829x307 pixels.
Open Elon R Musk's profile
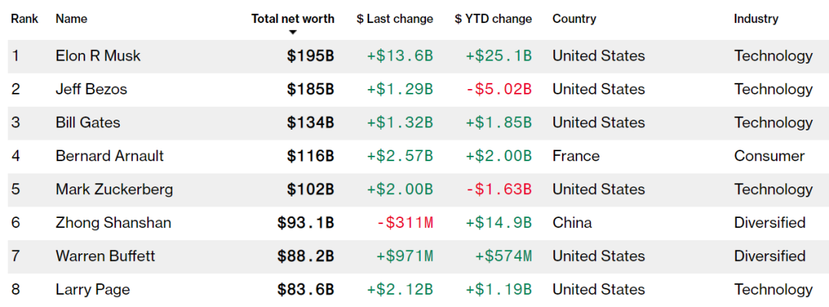[98, 56]
